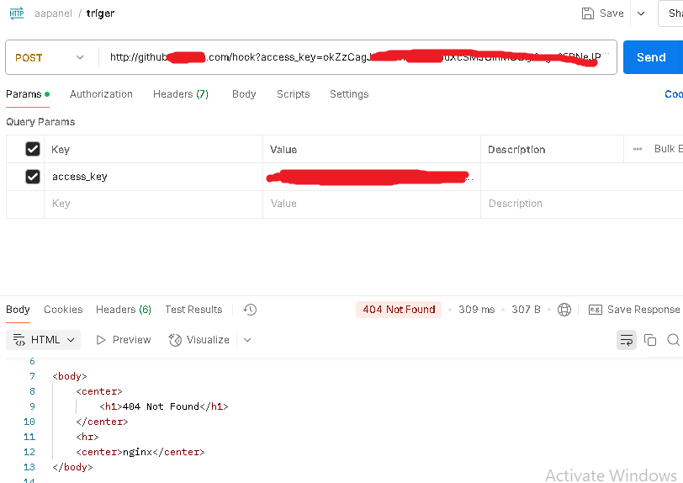Expand the Save options chevron
This screenshot has width=683, height=483.
[641, 13]
